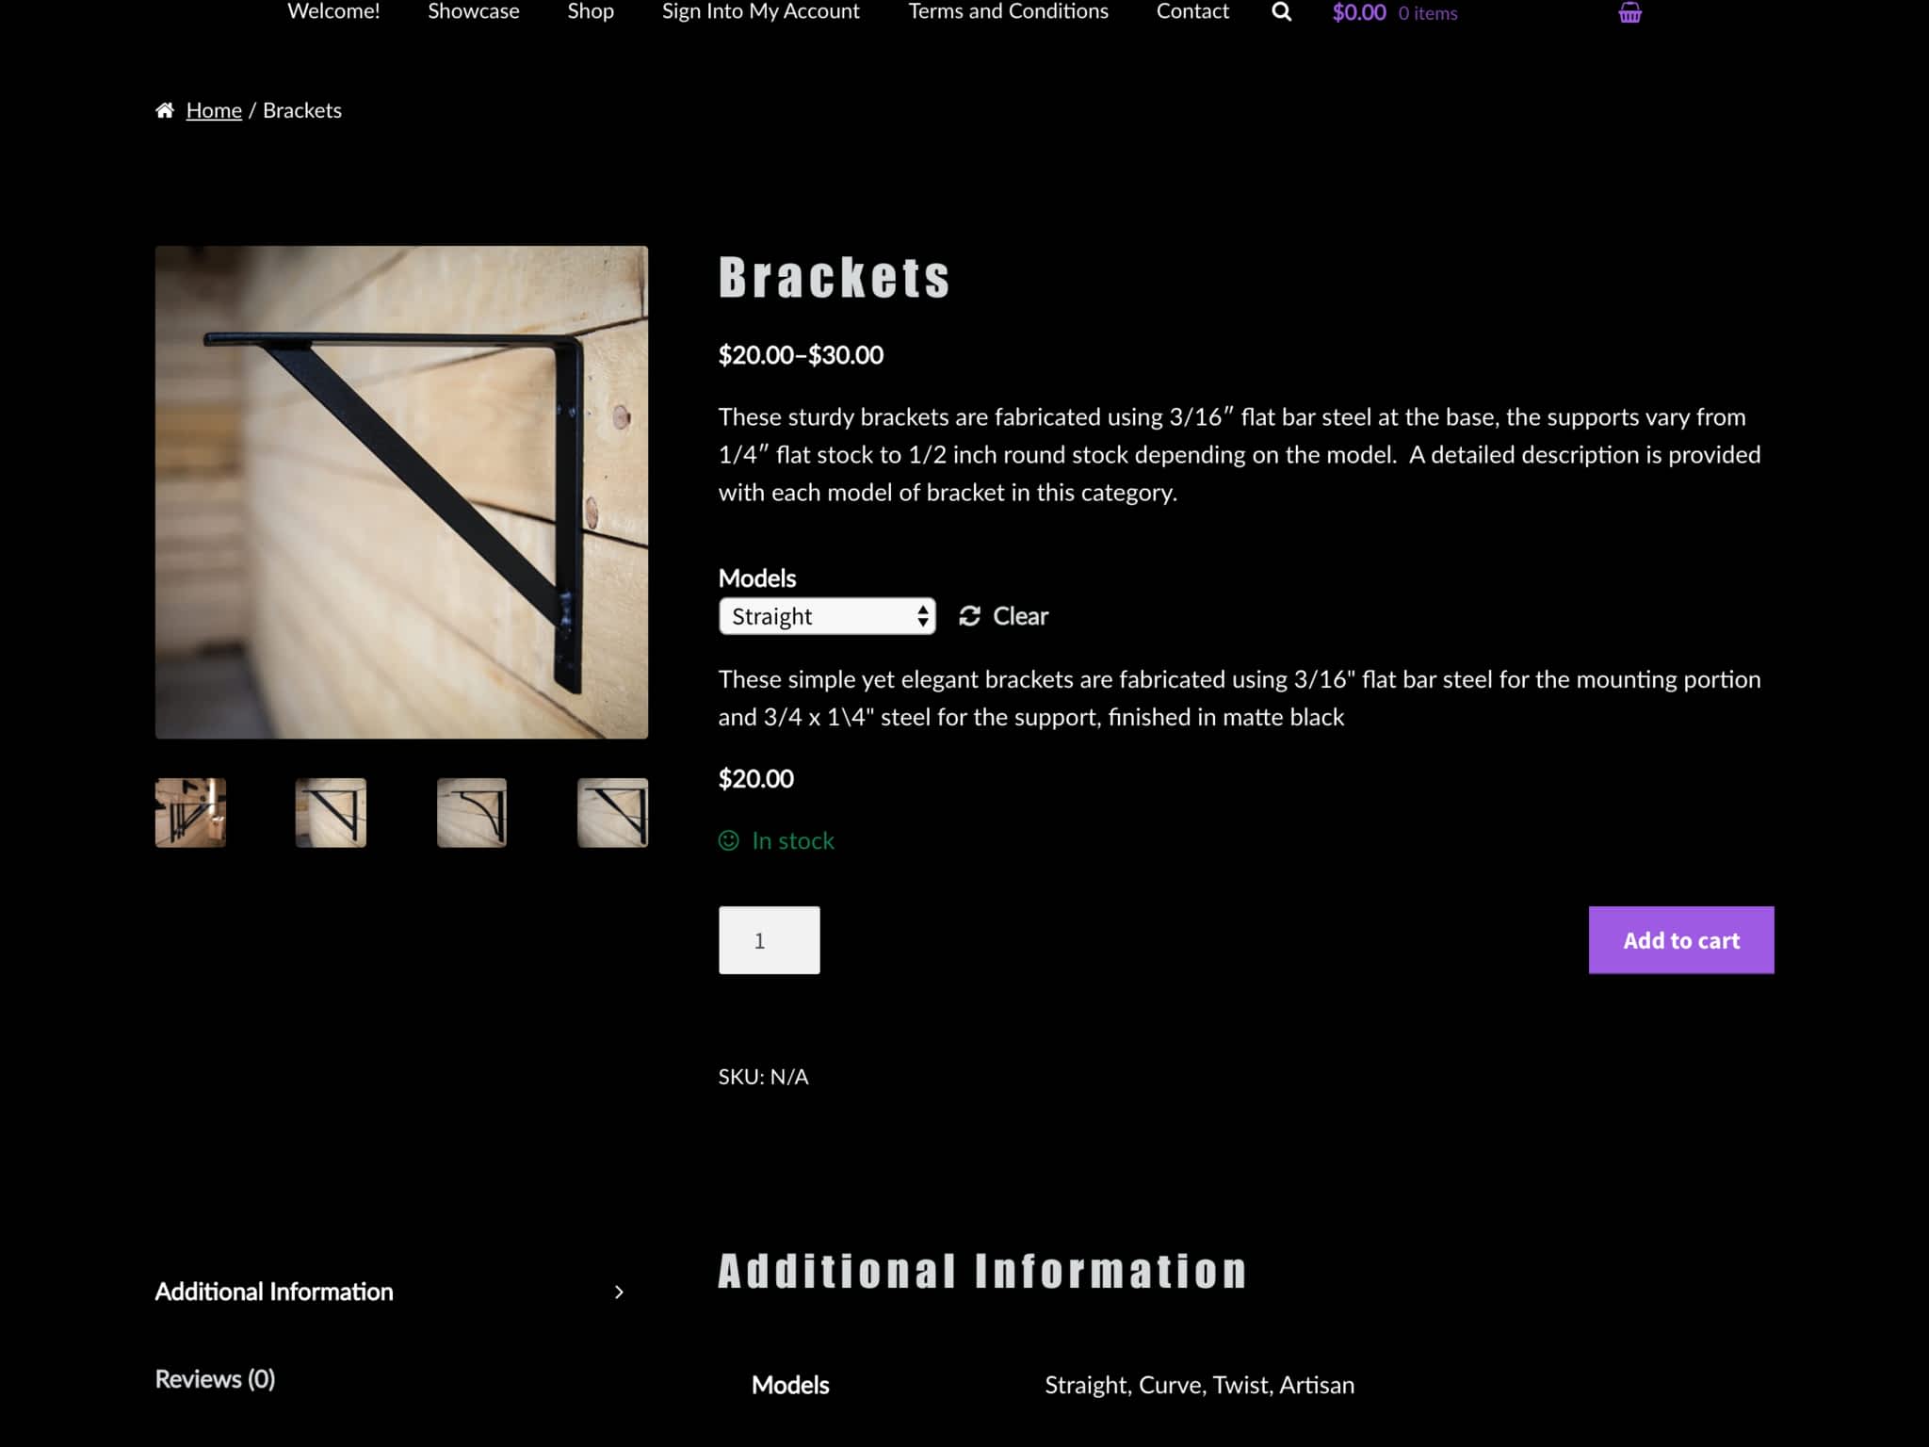Click the Home breadcrumb link
The width and height of the screenshot is (1929, 1447).
[x=214, y=110]
